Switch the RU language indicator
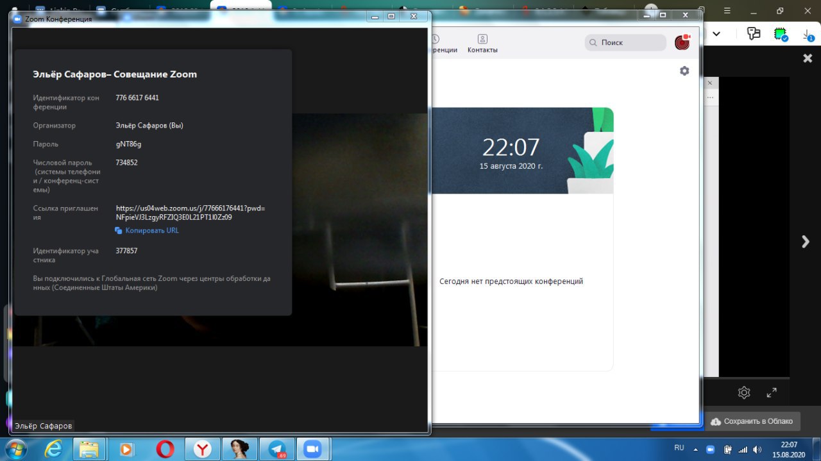Screen dimensions: 821x461 tap(679, 448)
